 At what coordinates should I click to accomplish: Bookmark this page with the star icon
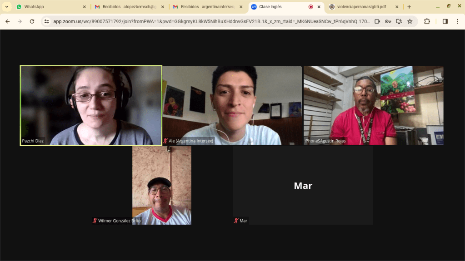(x=410, y=21)
